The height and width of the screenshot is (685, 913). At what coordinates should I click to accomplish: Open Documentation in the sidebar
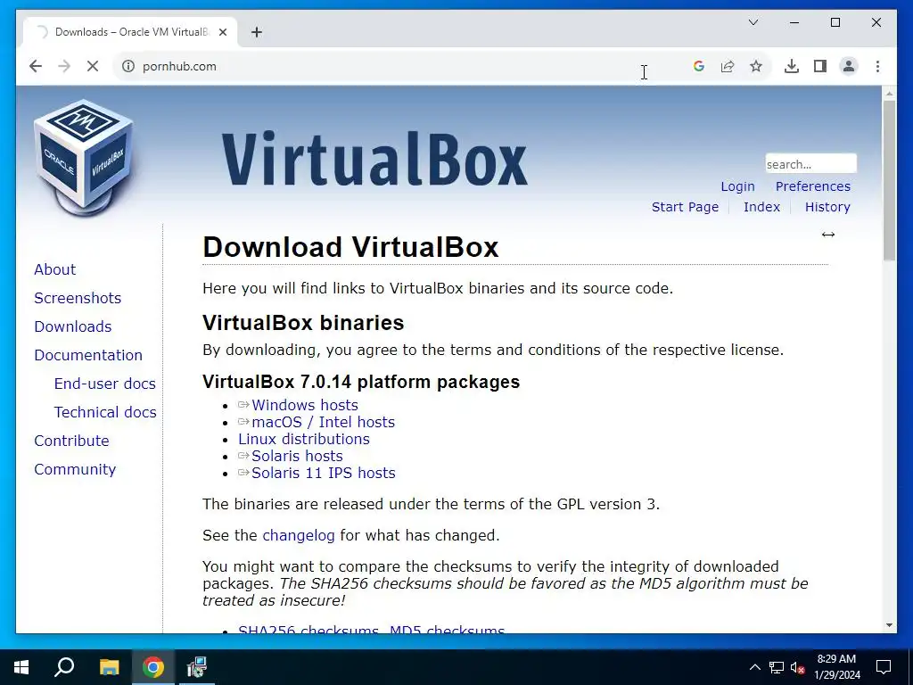point(88,355)
